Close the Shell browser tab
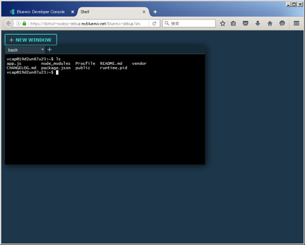This screenshot has height=245, width=305. click(144, 12)
